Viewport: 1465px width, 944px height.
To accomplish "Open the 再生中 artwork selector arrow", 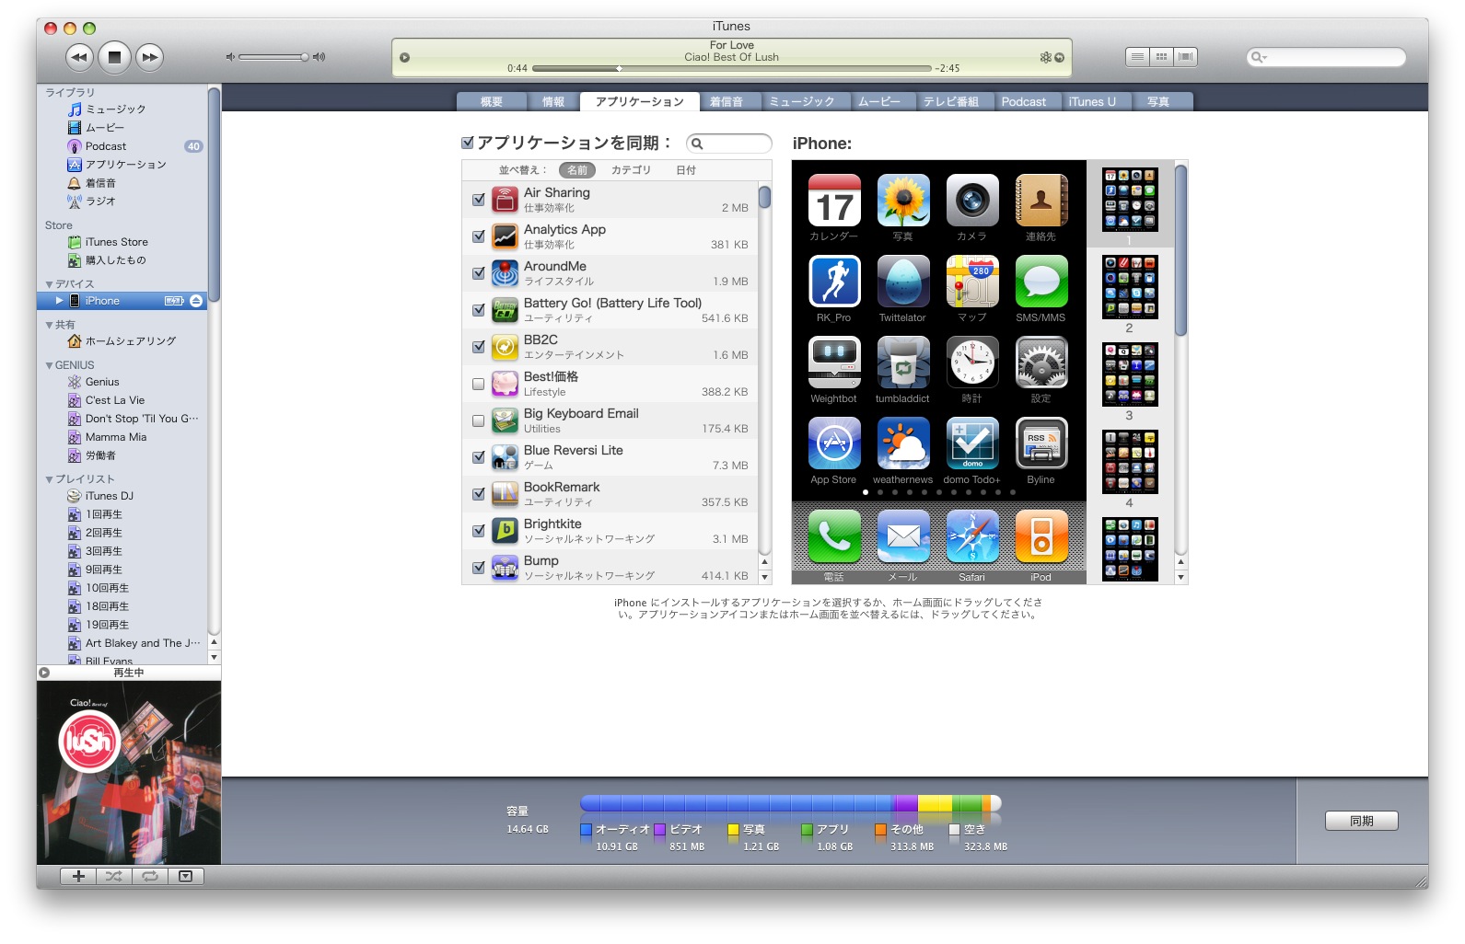I will pyautogui.click(x=44, y=673).
